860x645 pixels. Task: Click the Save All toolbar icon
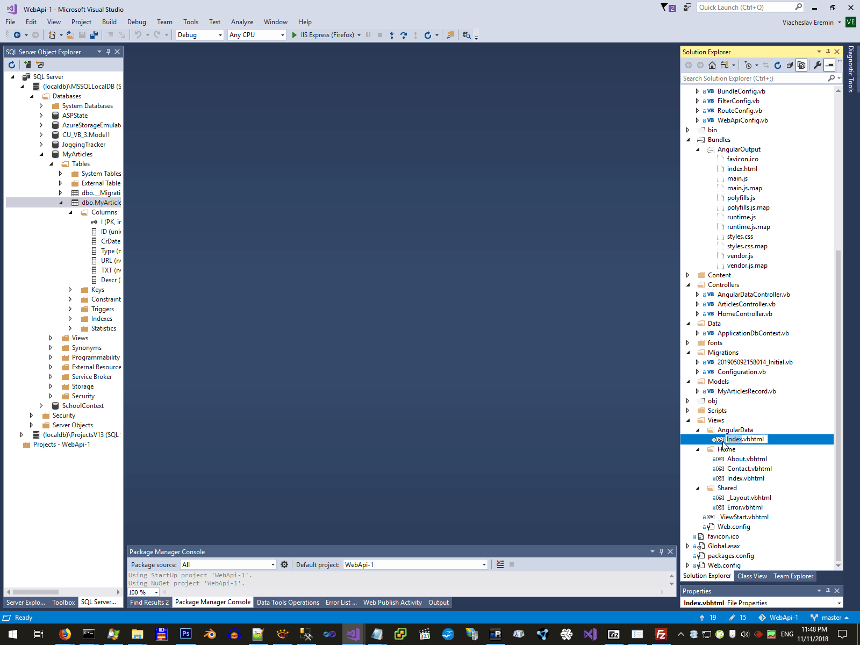tap(94, 35)
